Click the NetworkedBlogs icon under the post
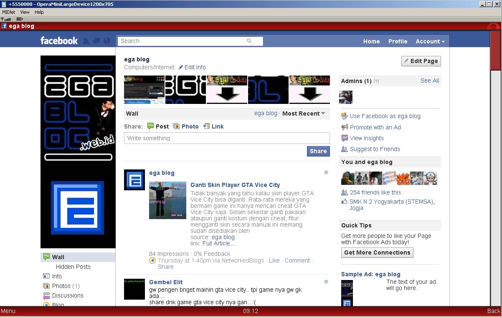 pos(152,260)
